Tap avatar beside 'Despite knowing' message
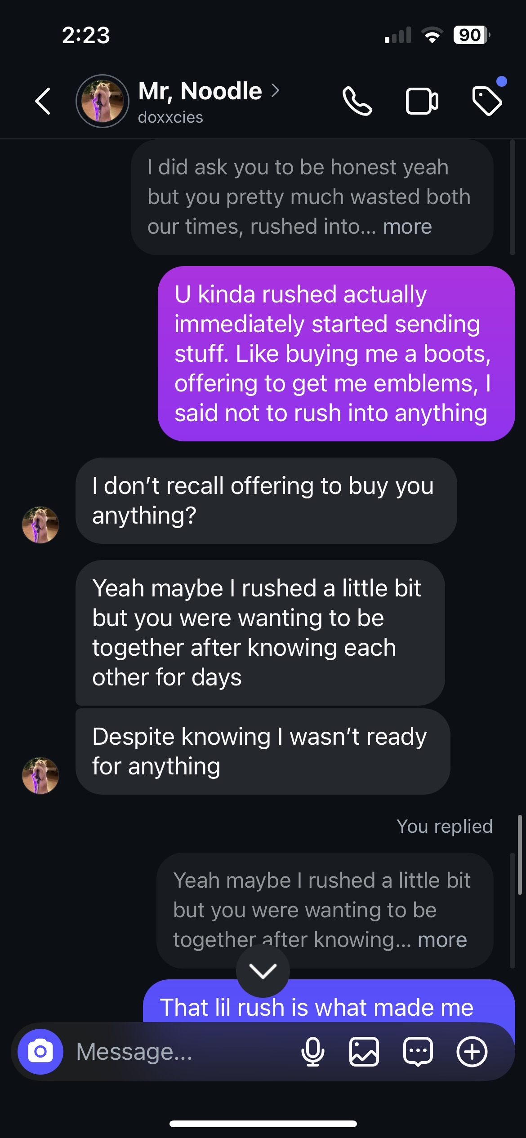 (40, 775)
